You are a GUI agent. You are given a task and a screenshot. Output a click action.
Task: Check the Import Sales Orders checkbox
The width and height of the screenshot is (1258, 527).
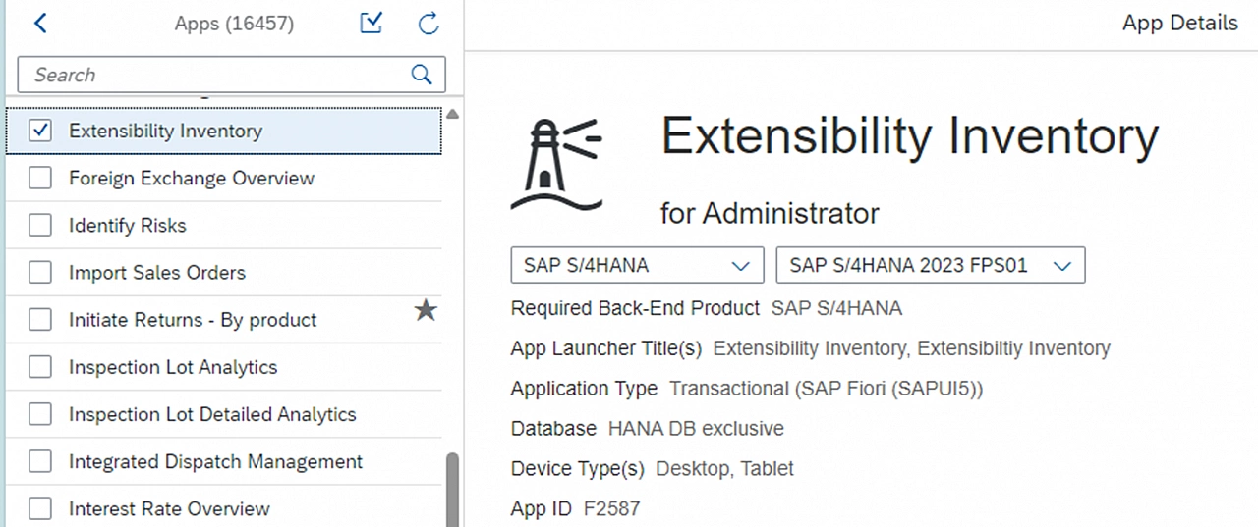[40, 272]
